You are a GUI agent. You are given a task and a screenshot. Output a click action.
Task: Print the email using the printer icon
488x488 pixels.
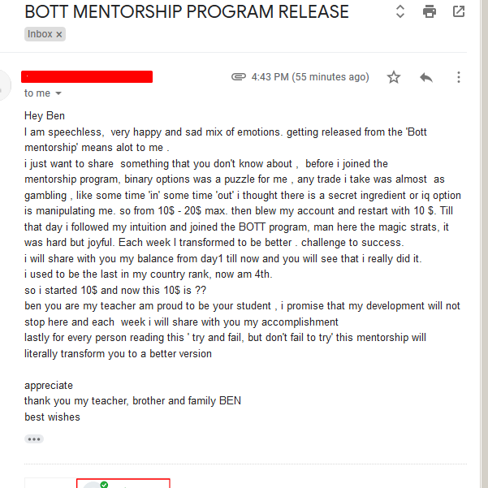point(429,12)
